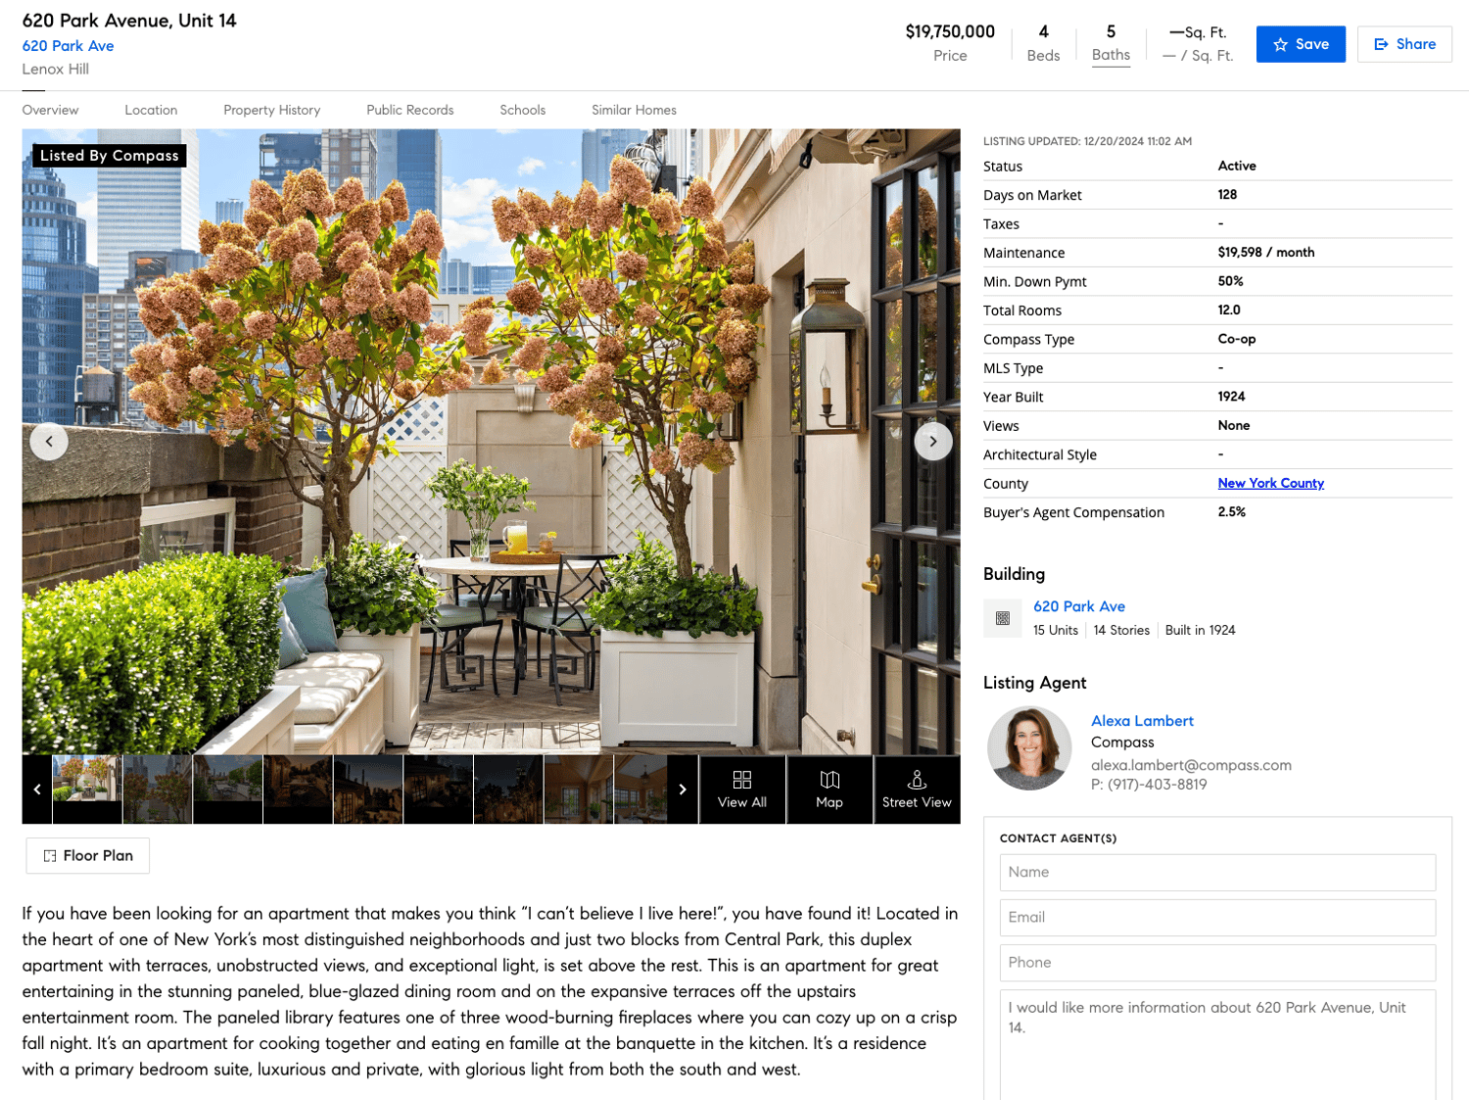Click agent email alexa.lambert@compass.com
The height and width of the screenshot is (1100, 1469).
pyautogui.click(x=1191, y=764)
